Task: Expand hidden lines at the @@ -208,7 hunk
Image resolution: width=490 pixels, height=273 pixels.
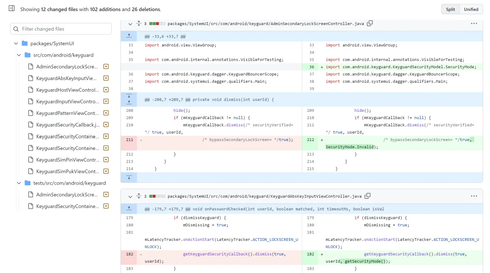Action: click(x=129, y=99)
